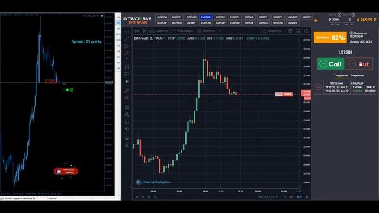Select the ruler measure tool
The width and height of the screenshot is (379, 213).
127,91
